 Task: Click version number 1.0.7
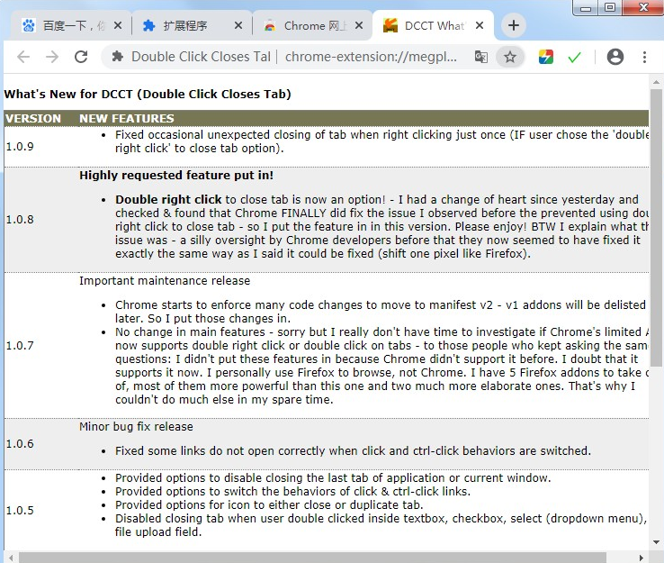tap(20, 345)
